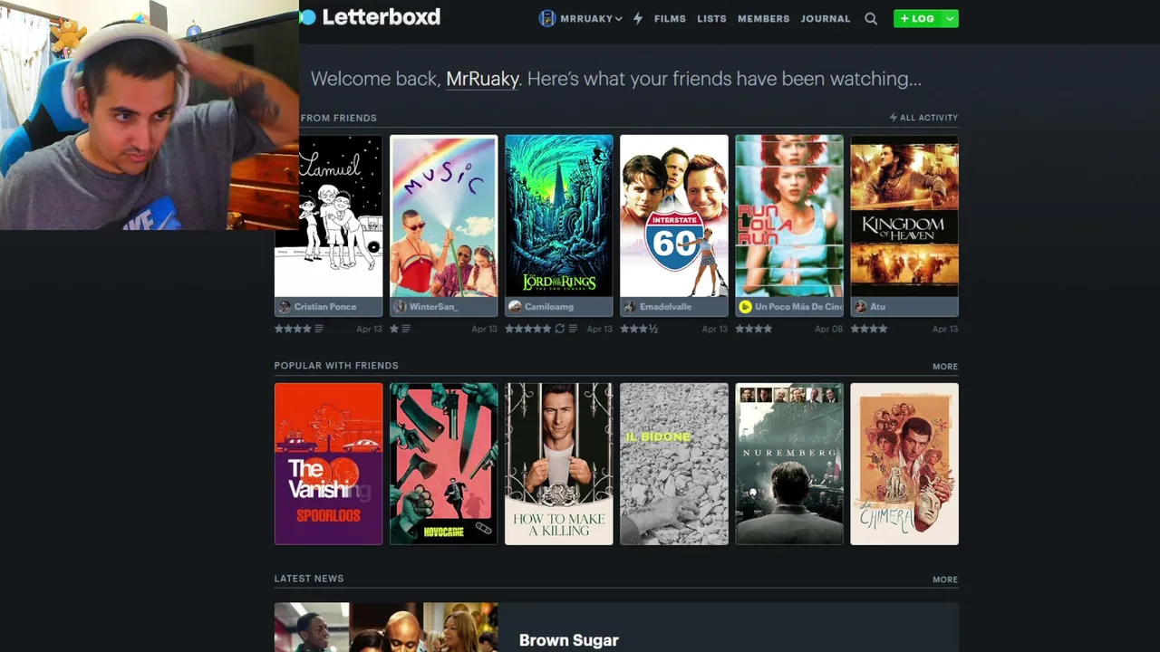Click WinterSan_ username

pos(434,307)
